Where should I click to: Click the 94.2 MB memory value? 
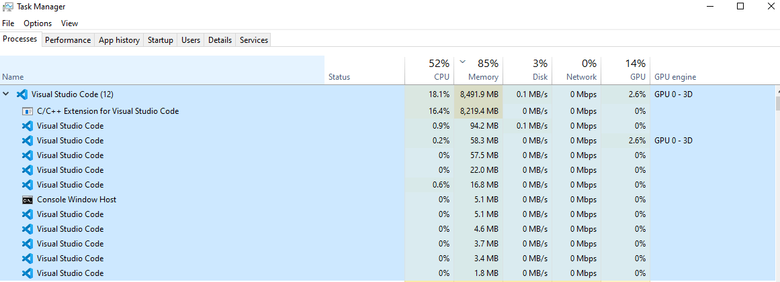[484, 126]
